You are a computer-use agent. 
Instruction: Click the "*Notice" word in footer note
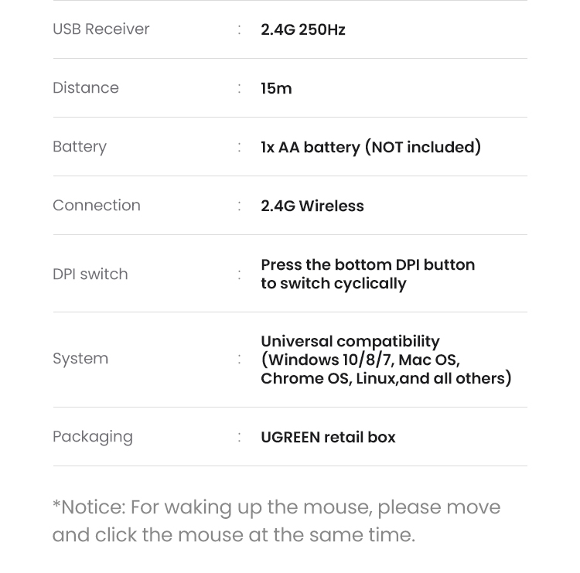pyautogui.click(x=88, y=507)
